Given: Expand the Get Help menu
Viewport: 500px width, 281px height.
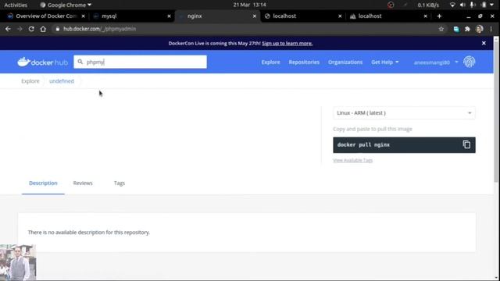Looking at the screenshot, I should [x=385, y=62].
